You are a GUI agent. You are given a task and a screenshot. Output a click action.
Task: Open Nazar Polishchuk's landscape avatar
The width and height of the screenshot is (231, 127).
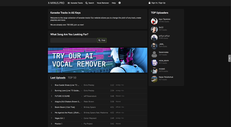click(x=154, y=79)
